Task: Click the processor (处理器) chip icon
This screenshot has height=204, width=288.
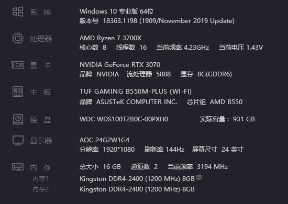Action: (x=18, y=38)
